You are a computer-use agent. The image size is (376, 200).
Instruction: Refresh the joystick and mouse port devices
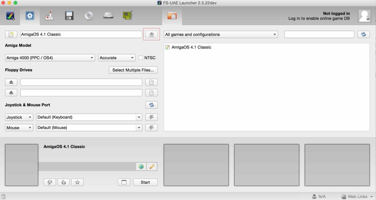(152, 105)
